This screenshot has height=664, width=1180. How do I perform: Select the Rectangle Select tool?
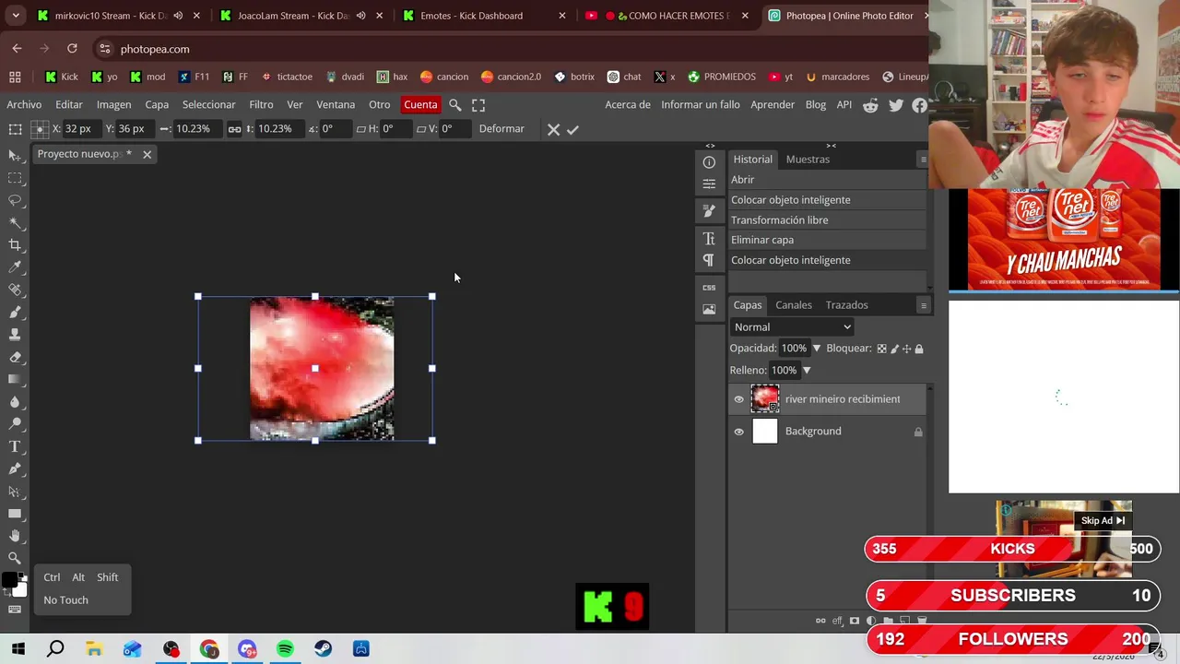[x=15, y=178]
